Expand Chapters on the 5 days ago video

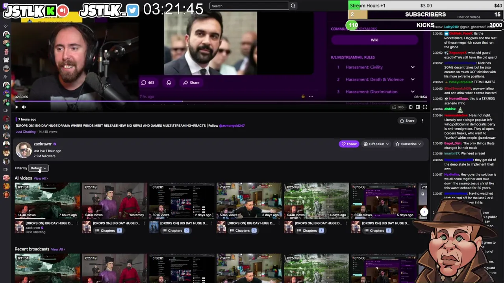378,231
